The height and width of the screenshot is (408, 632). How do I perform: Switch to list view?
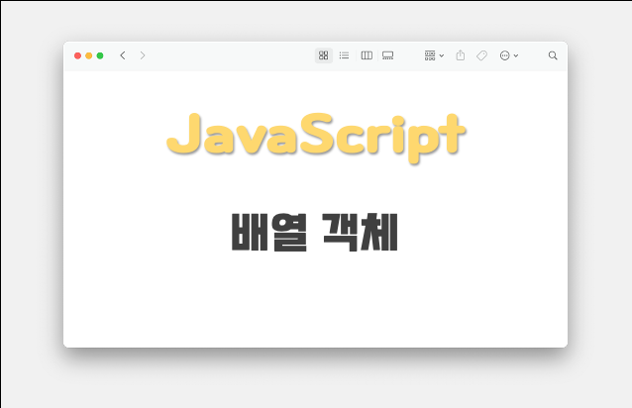coord(344,55)
